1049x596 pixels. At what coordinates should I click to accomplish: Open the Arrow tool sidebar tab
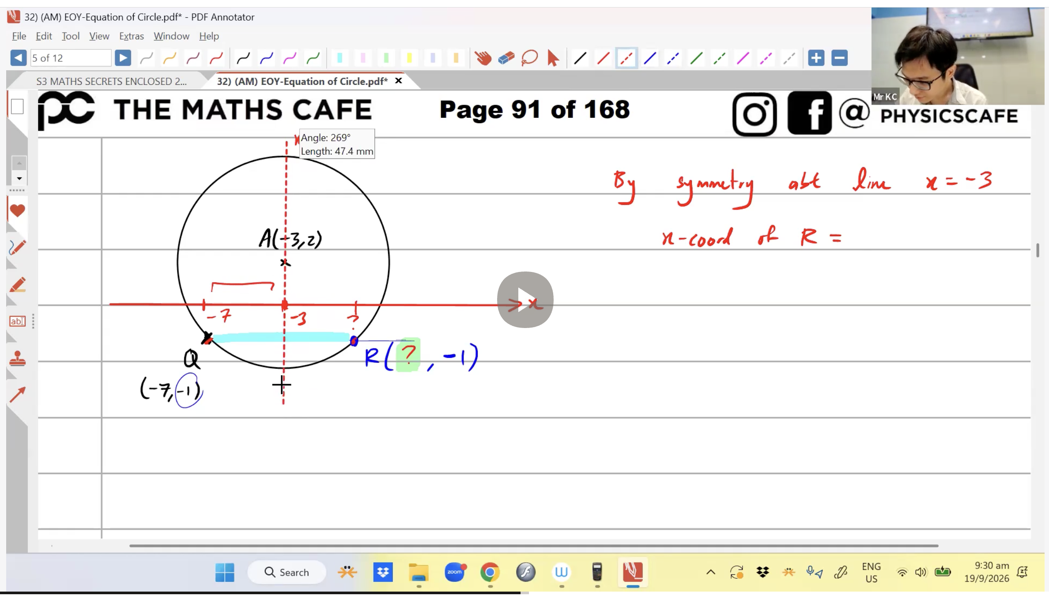pyautogui.click(x=17, y=395)
